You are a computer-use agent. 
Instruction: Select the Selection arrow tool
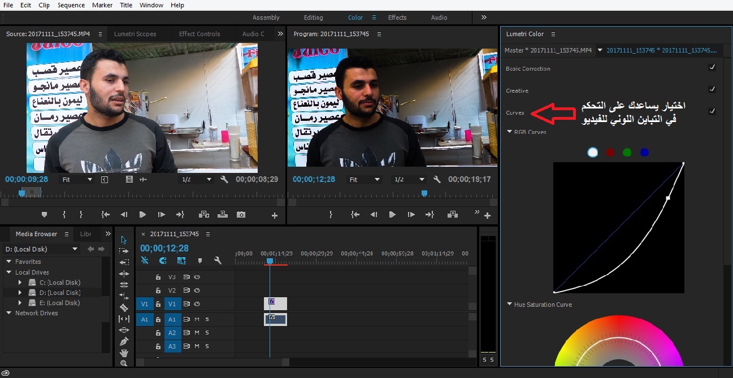coord(124,240)
